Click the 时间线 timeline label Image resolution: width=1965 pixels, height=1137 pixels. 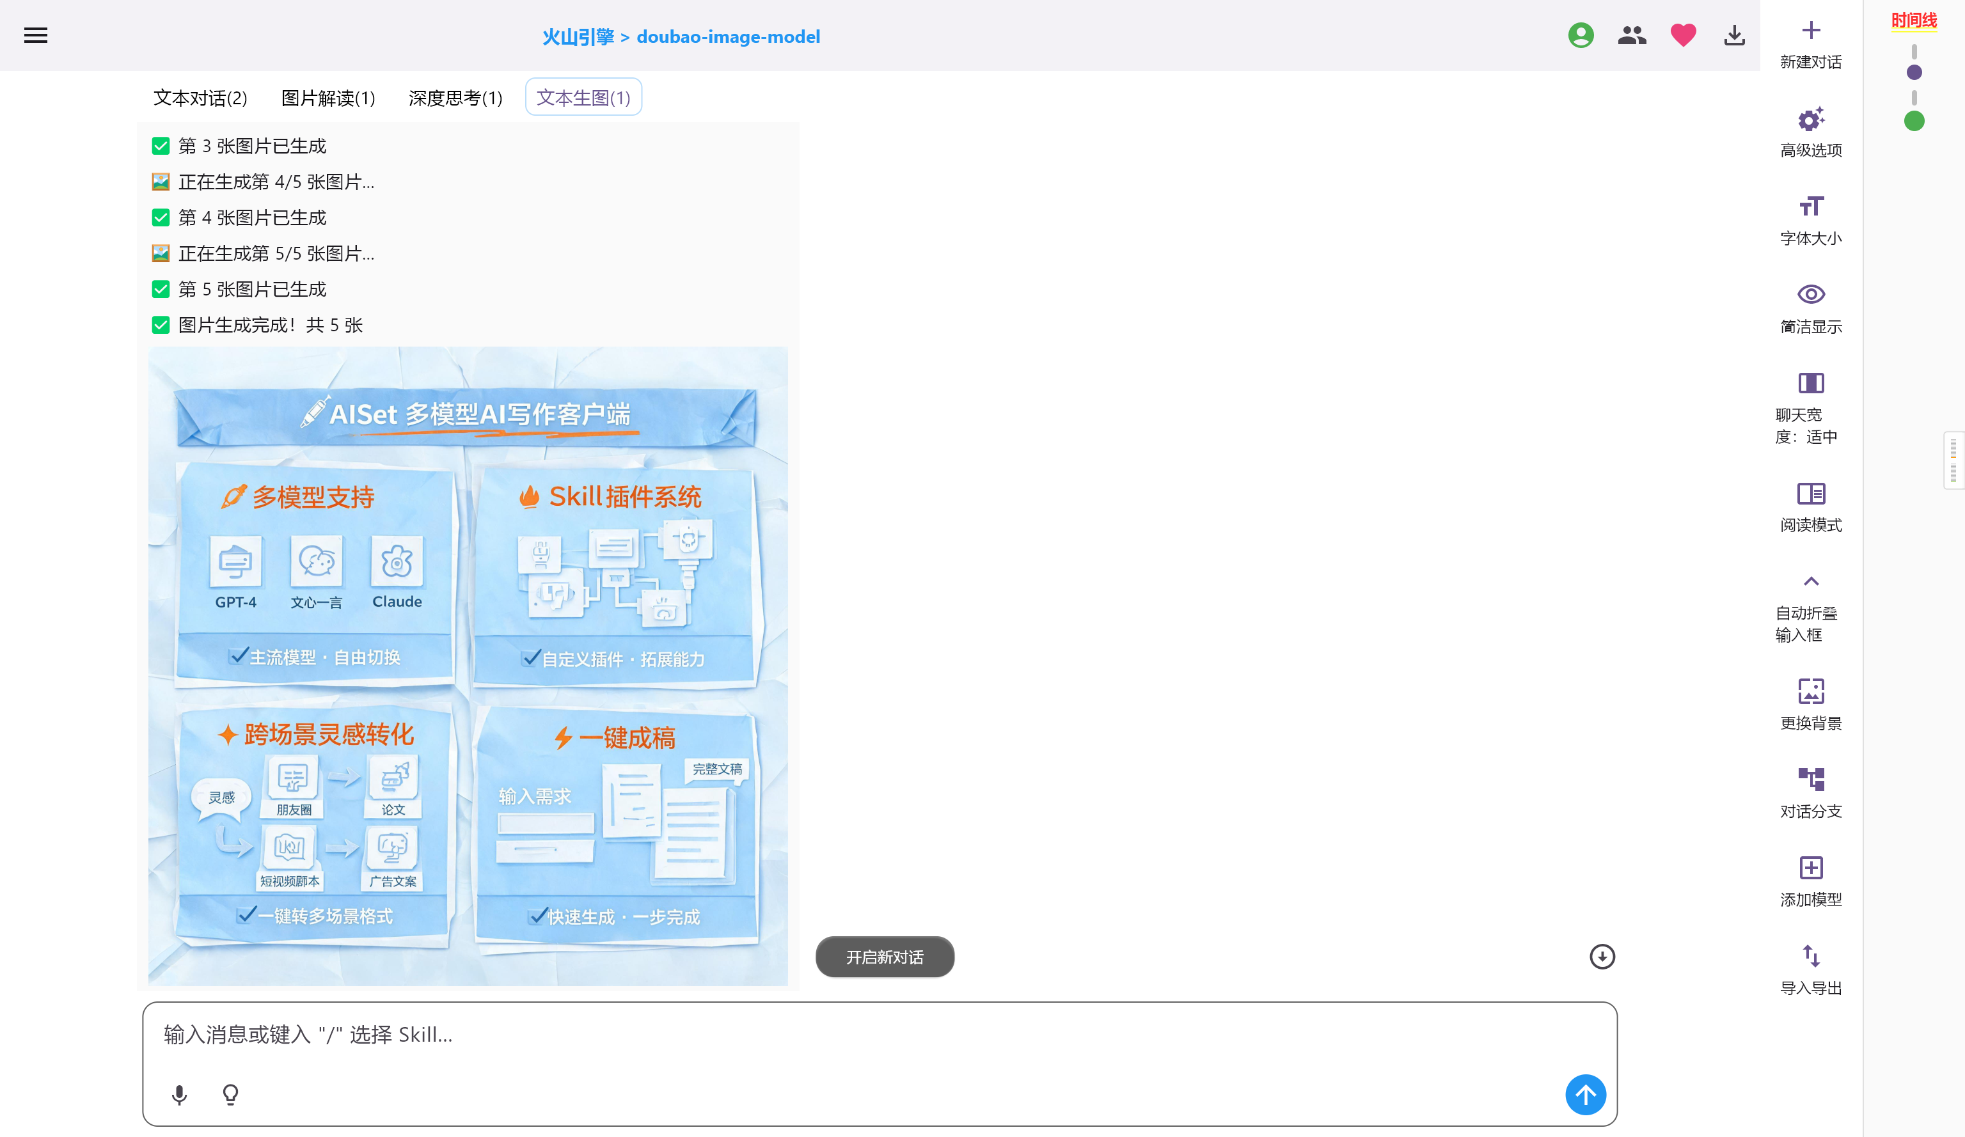click(x=1914, y=20)
